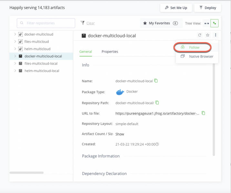
Task: Show artifact count and size
Action: tap(120, 134)
